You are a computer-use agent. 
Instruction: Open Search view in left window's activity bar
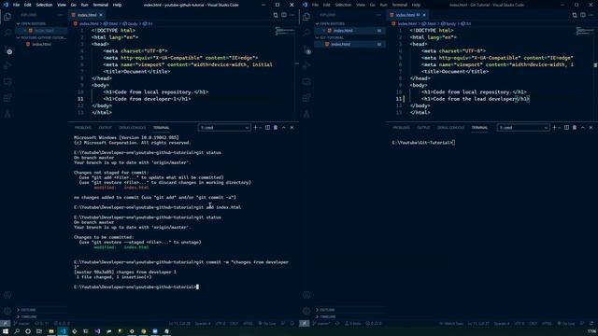(x=7, y=33)
